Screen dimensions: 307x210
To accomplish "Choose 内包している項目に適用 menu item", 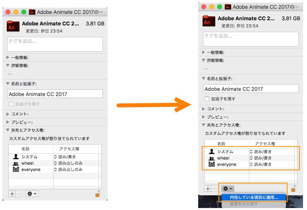I will coord(254,197).
